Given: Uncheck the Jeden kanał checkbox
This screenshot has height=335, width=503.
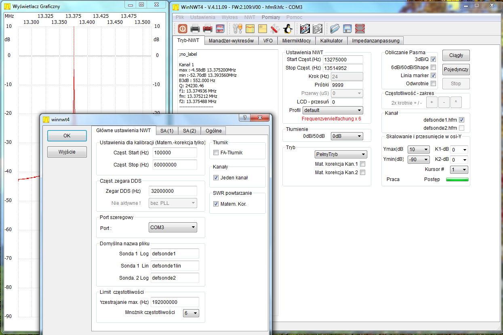Looking at the screenshot, I should pyautogui.click(x=216, y=178).
